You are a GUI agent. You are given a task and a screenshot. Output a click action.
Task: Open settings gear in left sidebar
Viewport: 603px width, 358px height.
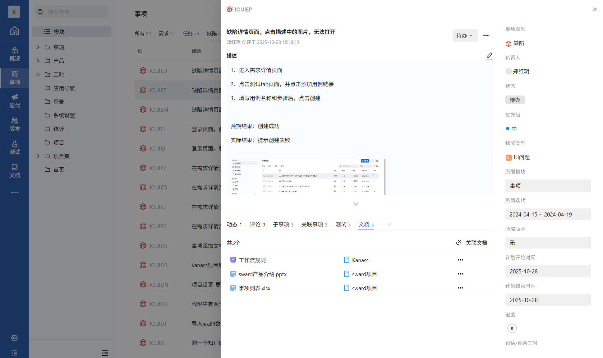[x=14, y=338]
